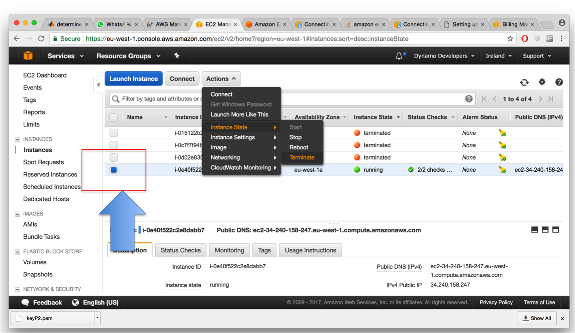This screenshot has width=575, height=333.
Task: Collapse the IMAGES sidebar section
Action: pos(17,214)
